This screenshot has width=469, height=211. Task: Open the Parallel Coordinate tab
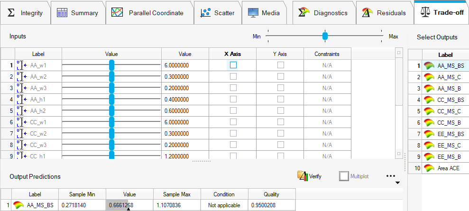149,13
